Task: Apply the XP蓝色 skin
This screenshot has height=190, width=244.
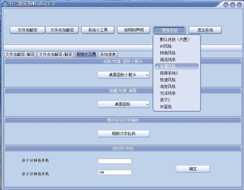Action: (x=177, y=107)
